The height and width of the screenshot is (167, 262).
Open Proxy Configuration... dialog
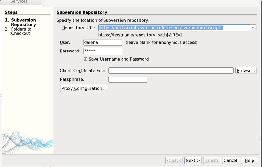(x=84, y=88)
